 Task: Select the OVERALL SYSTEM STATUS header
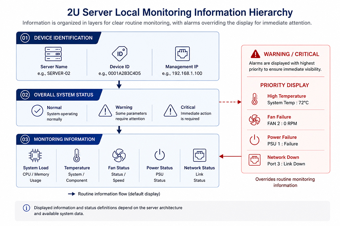(x=64, y=95)
